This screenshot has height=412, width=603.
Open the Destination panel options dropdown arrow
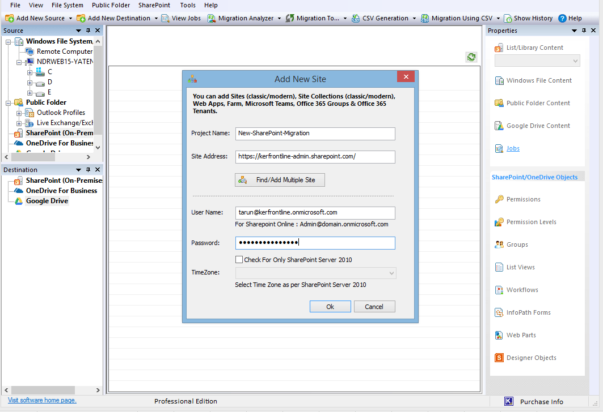78,170
